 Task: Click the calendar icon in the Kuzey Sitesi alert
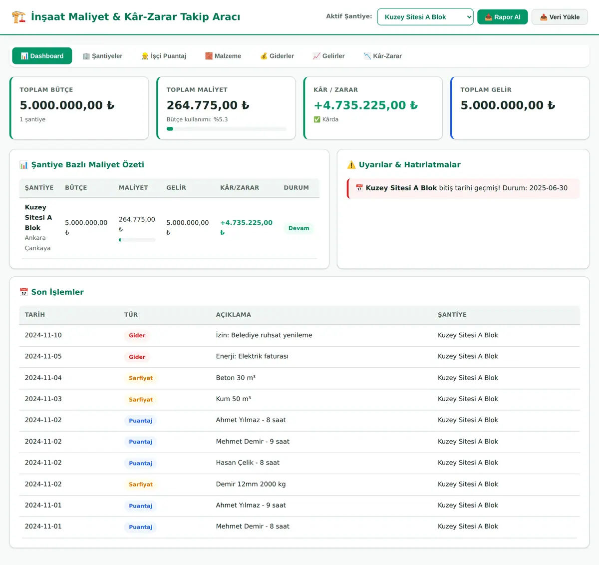click(x=359, y=188)
